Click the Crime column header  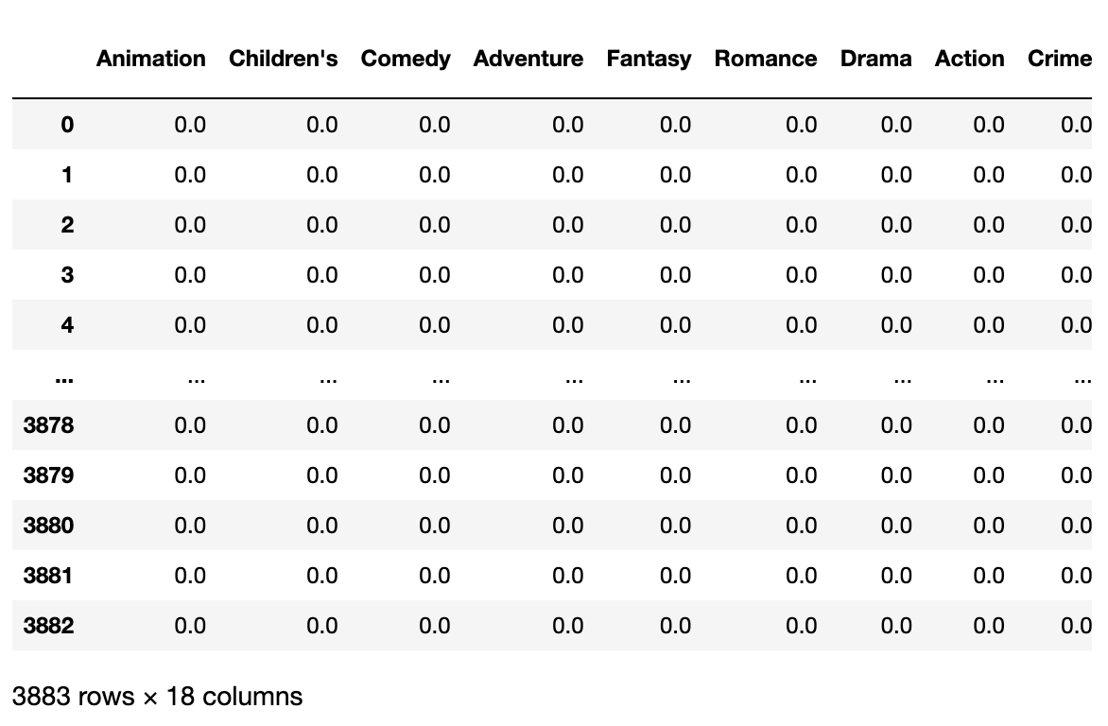(x=1060, y=59)
